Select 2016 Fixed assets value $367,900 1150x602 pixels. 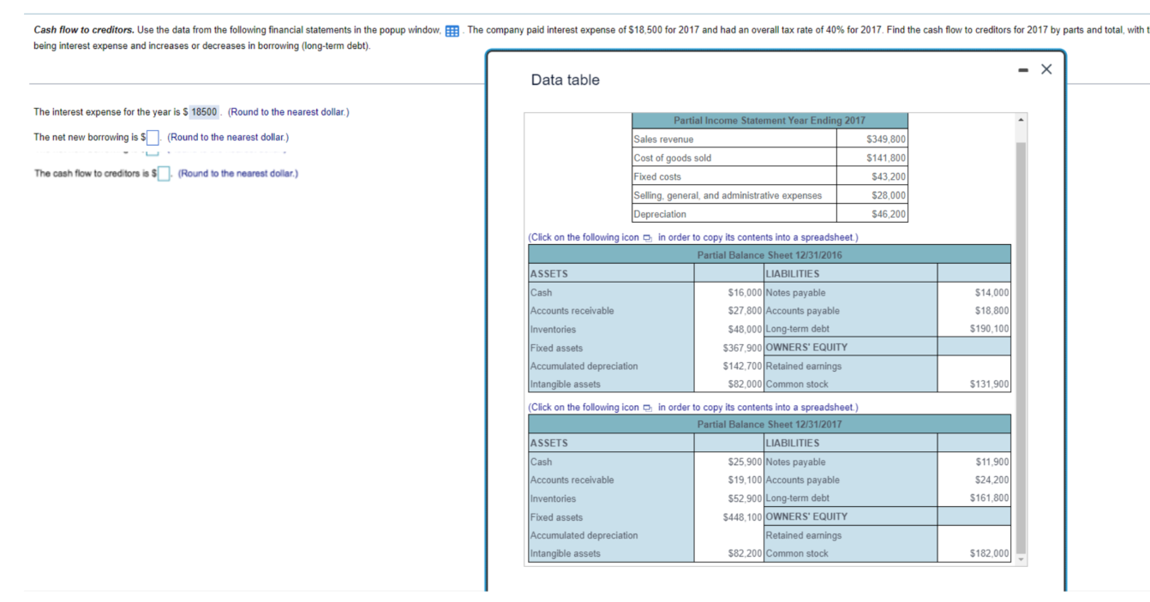743,348
